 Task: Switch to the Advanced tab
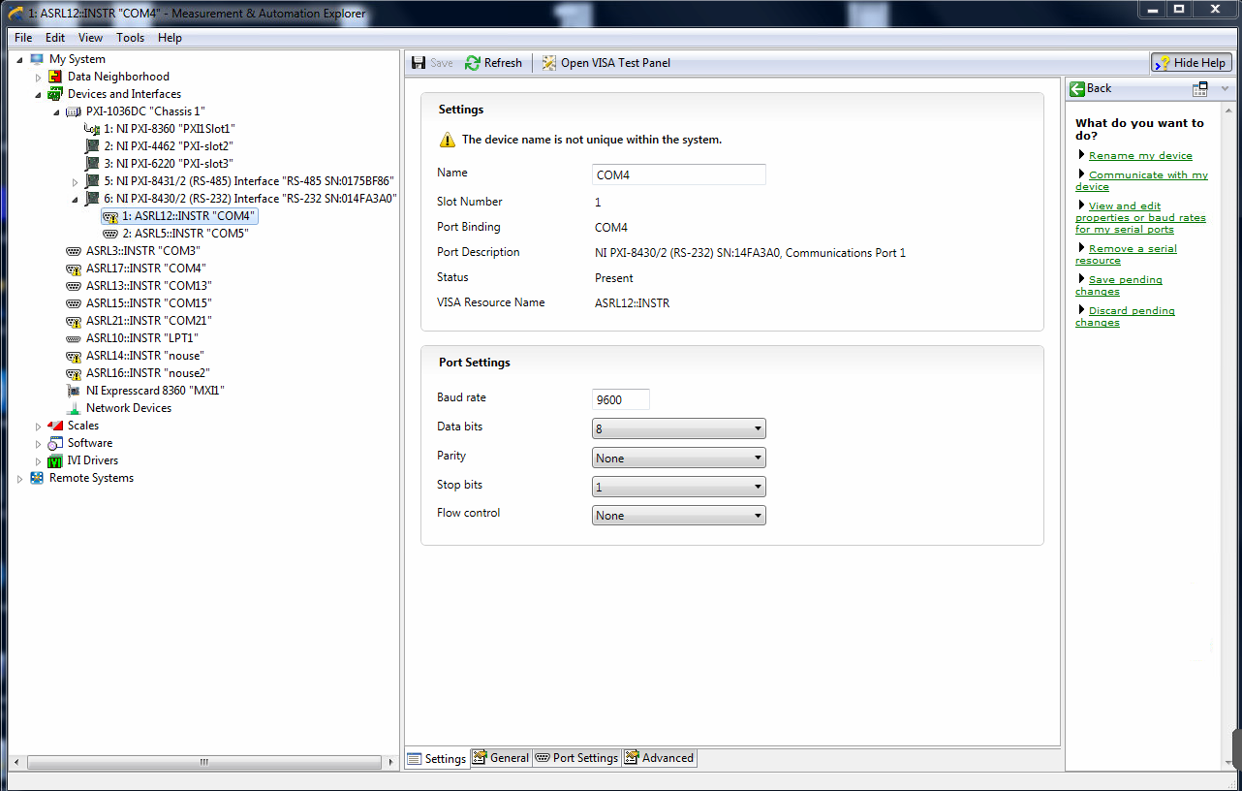(x=659, y=758)
